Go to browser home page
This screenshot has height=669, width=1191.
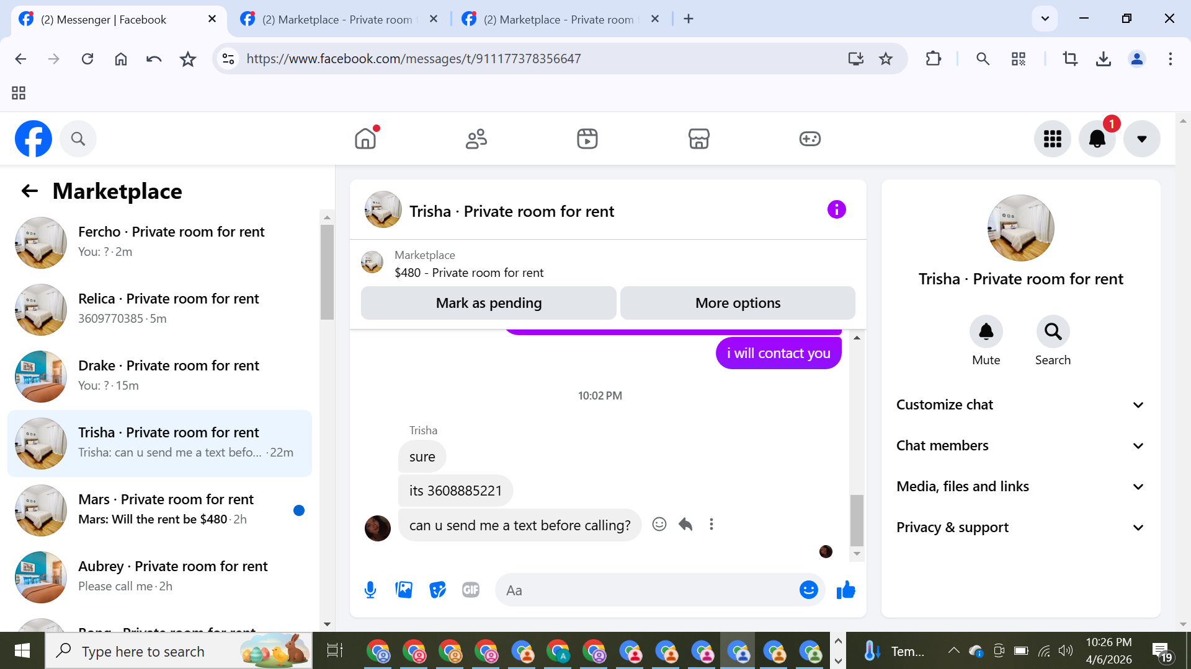click(x=121, y=59)
